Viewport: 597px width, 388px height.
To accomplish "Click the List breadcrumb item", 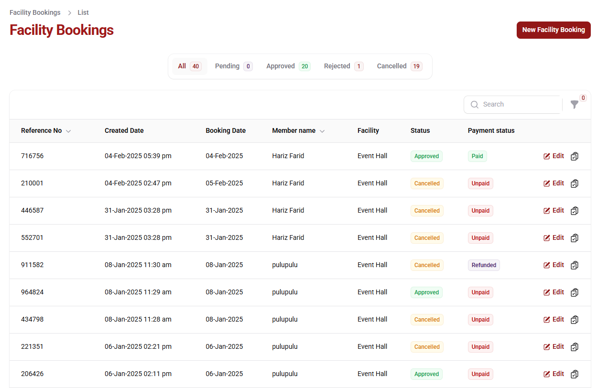I will 83,12.
